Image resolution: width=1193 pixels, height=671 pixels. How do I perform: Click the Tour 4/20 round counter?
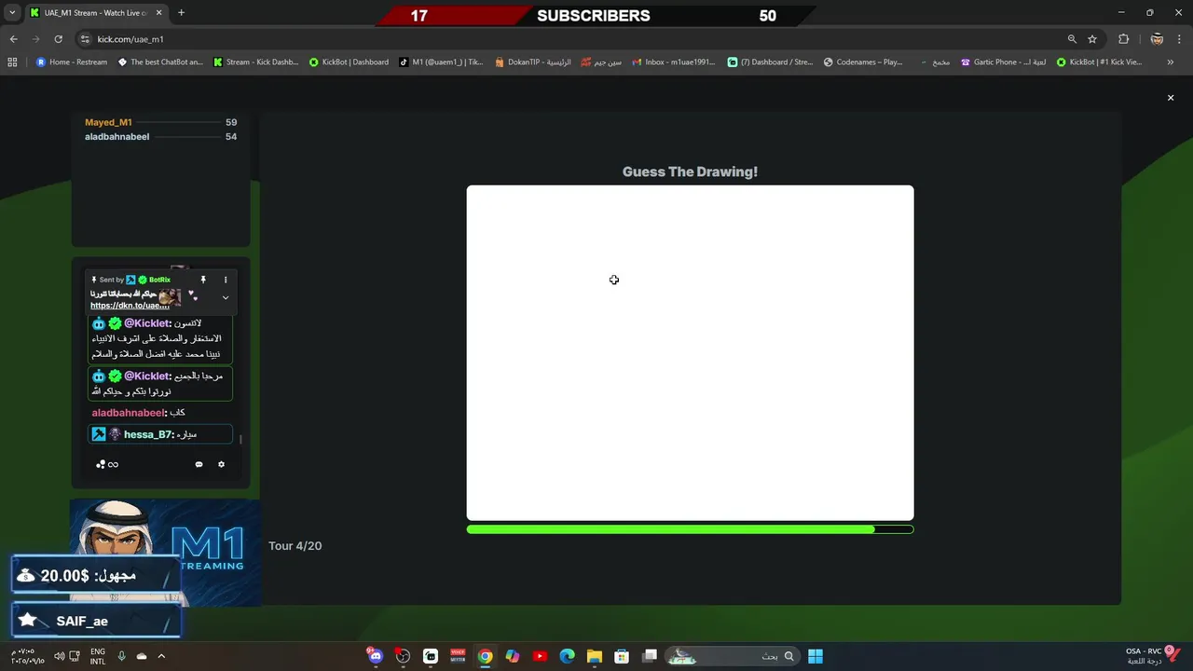[x=295, y=545]
